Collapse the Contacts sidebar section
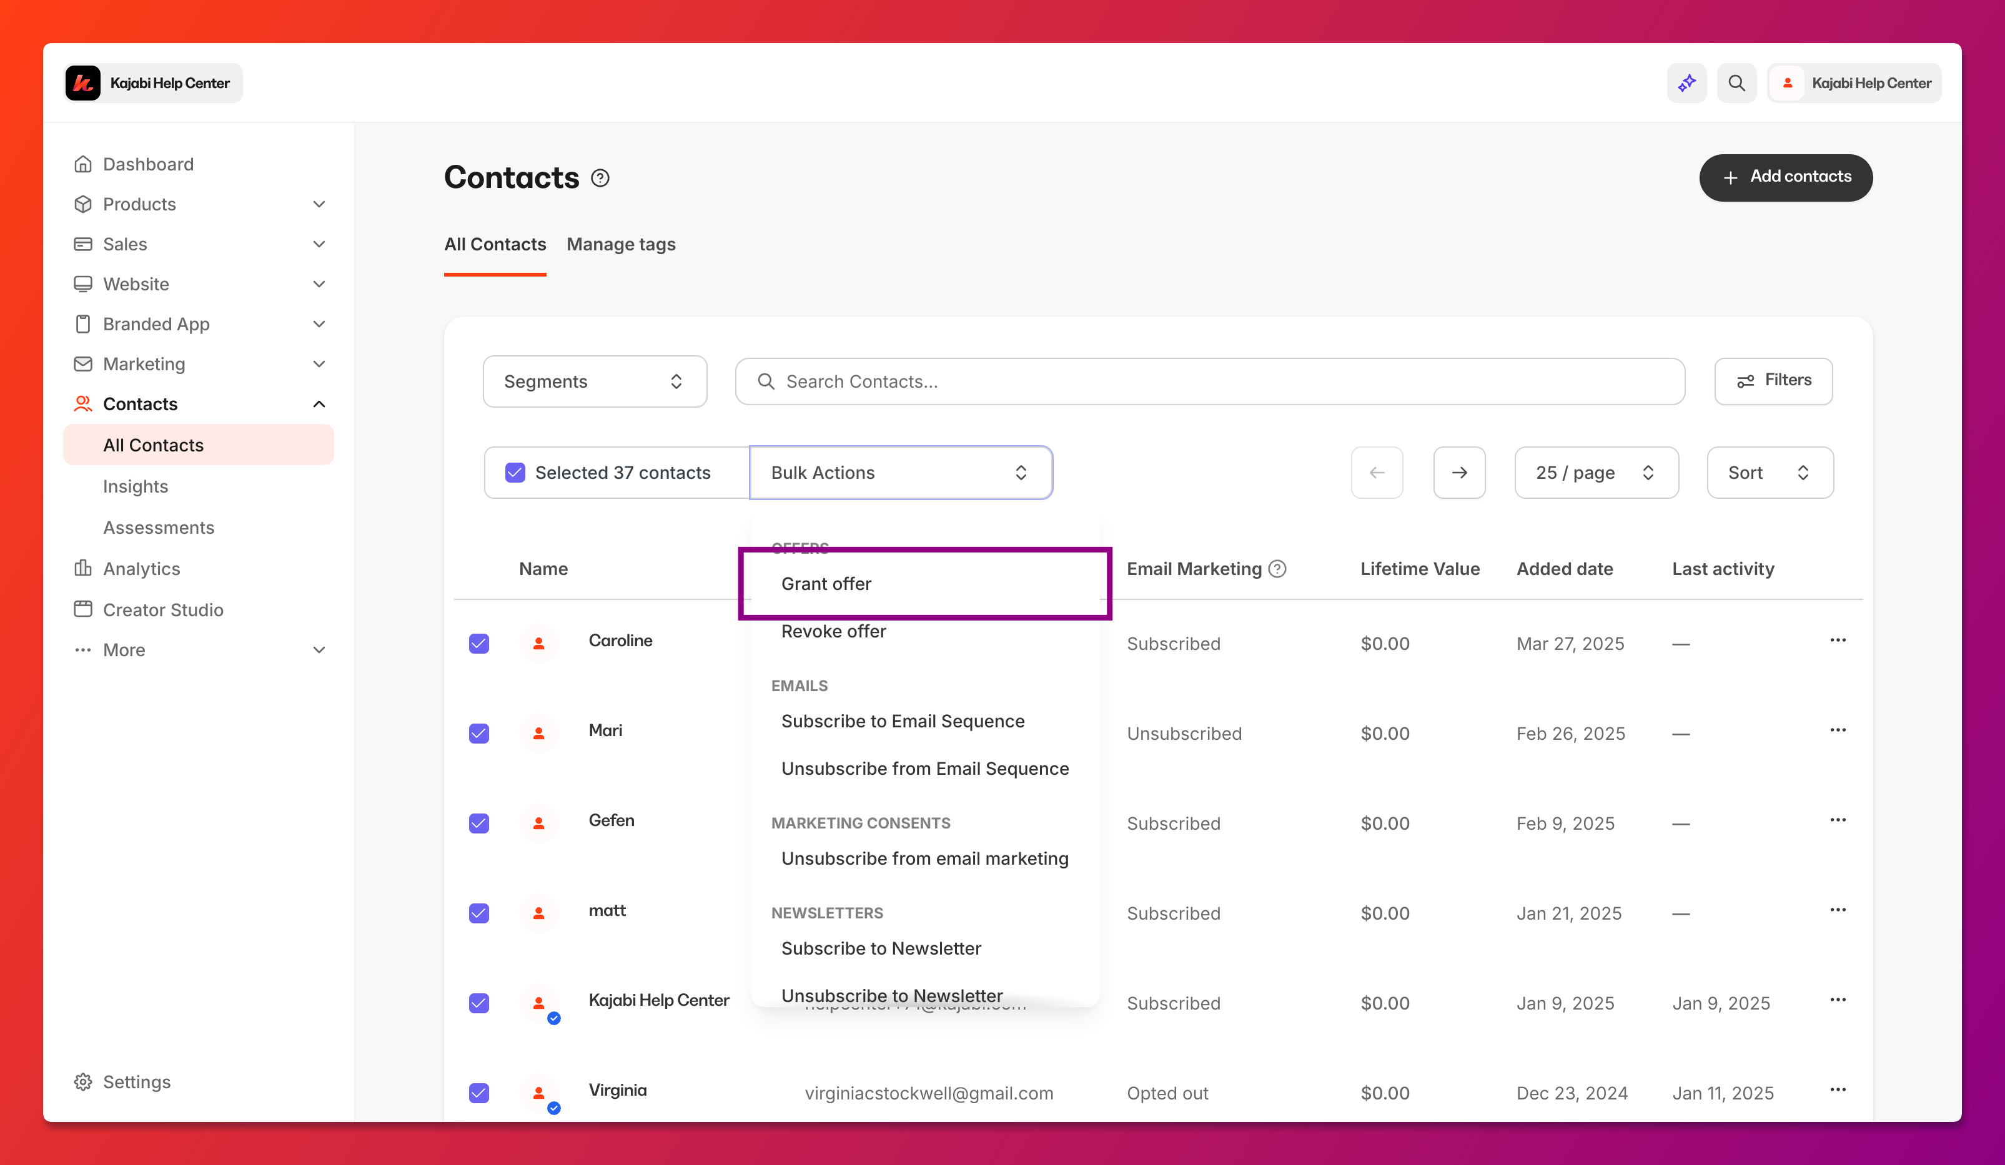Screen dimensions: 2005x1165 click(x=319, y=404)
